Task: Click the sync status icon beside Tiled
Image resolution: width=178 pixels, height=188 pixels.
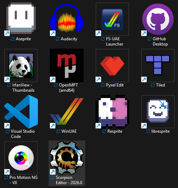Action: coord(153,85)
